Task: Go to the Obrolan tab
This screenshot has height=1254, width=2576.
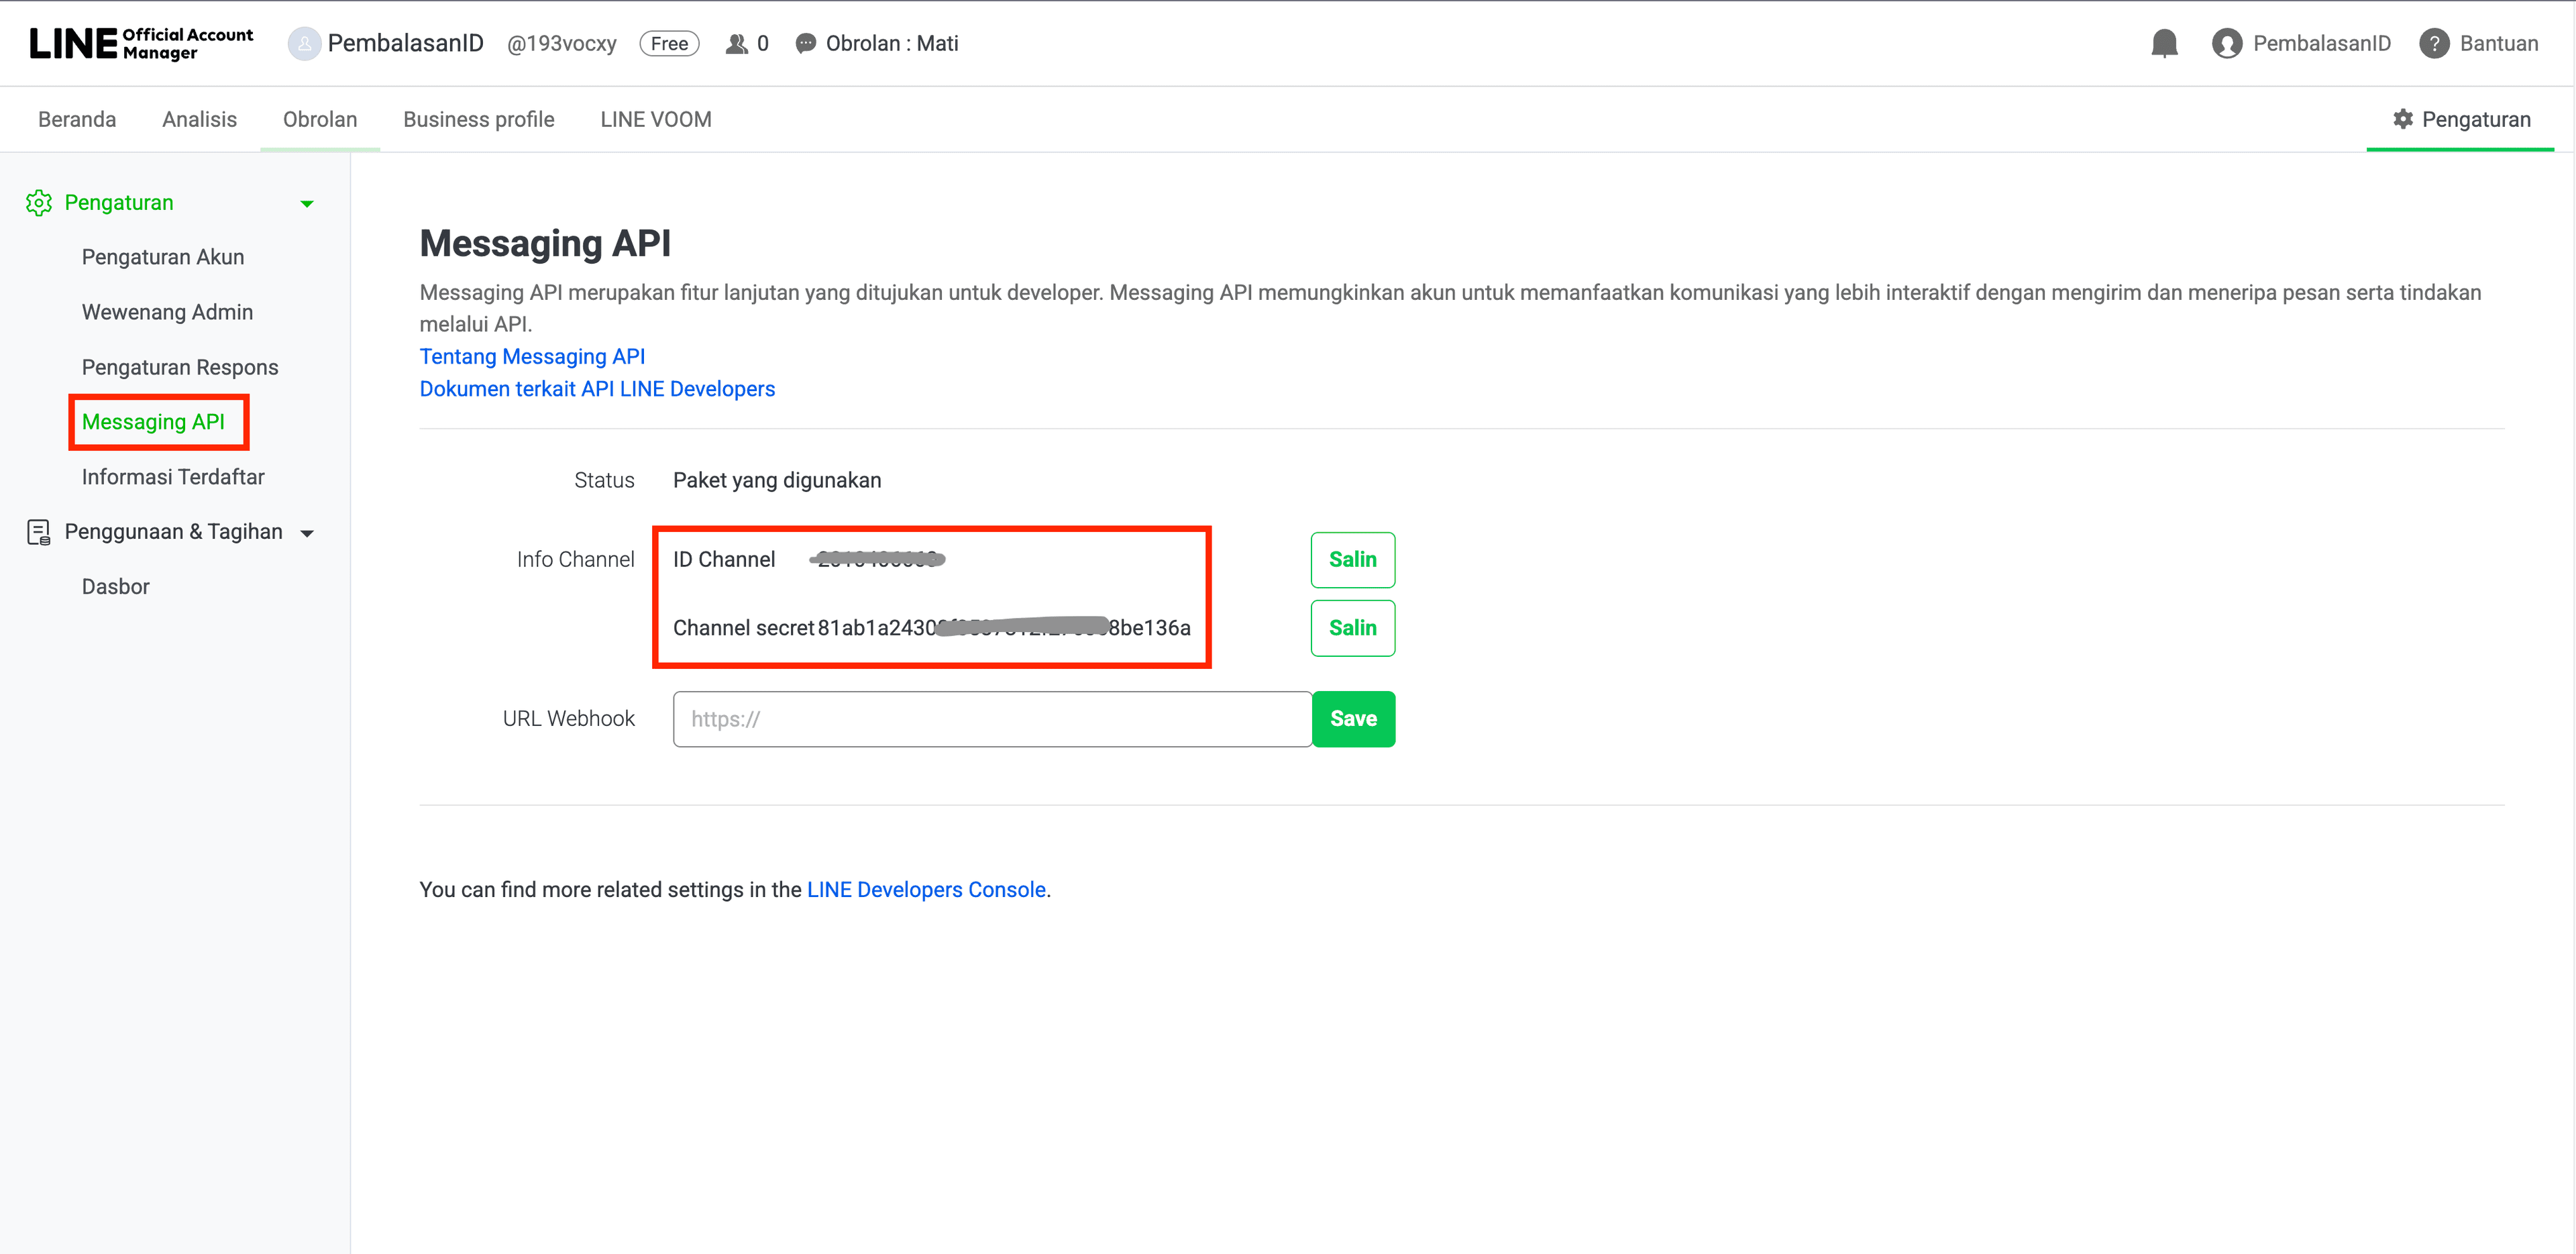Action: click(320, 119)
